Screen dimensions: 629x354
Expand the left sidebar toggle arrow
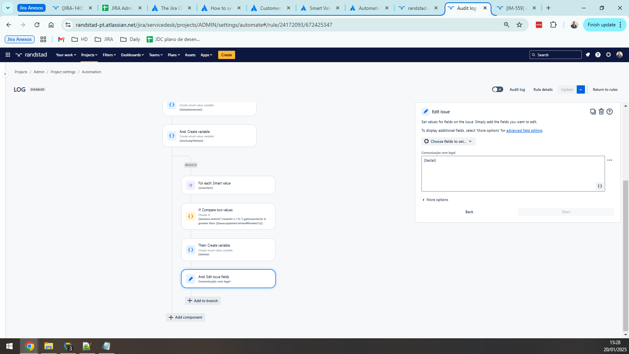[x=5, y=74]
